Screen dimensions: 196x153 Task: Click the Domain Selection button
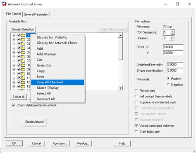pos(23,29)
